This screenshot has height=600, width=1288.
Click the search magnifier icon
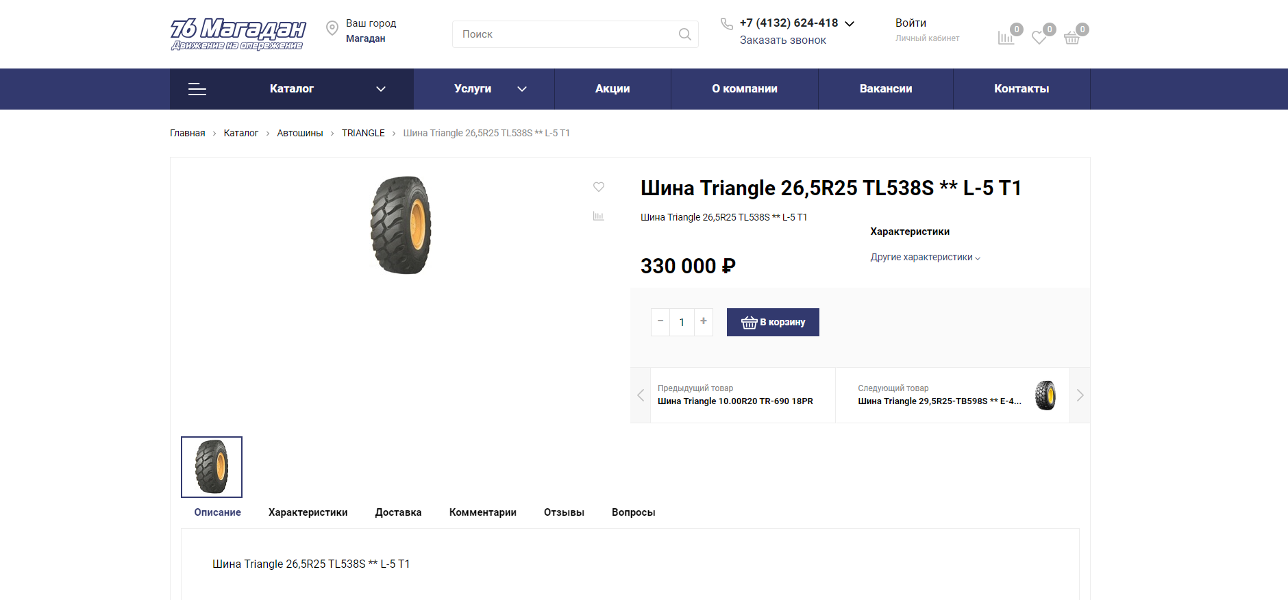pos(684,34)
